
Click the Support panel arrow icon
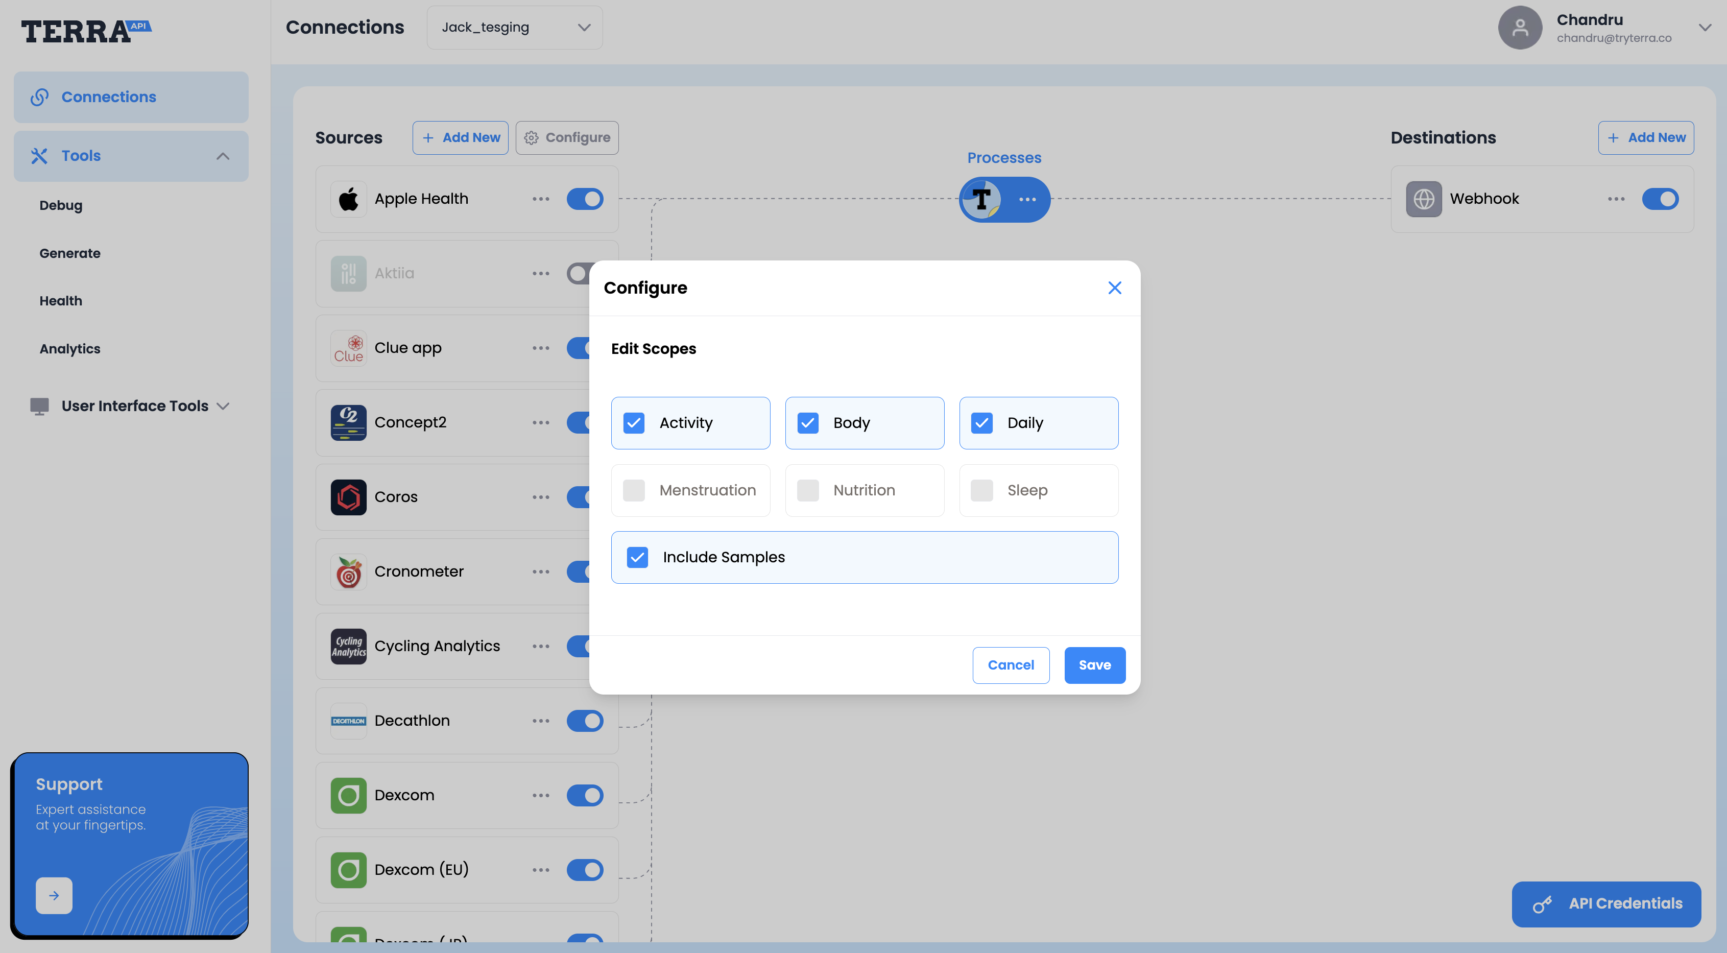(54, 895)
